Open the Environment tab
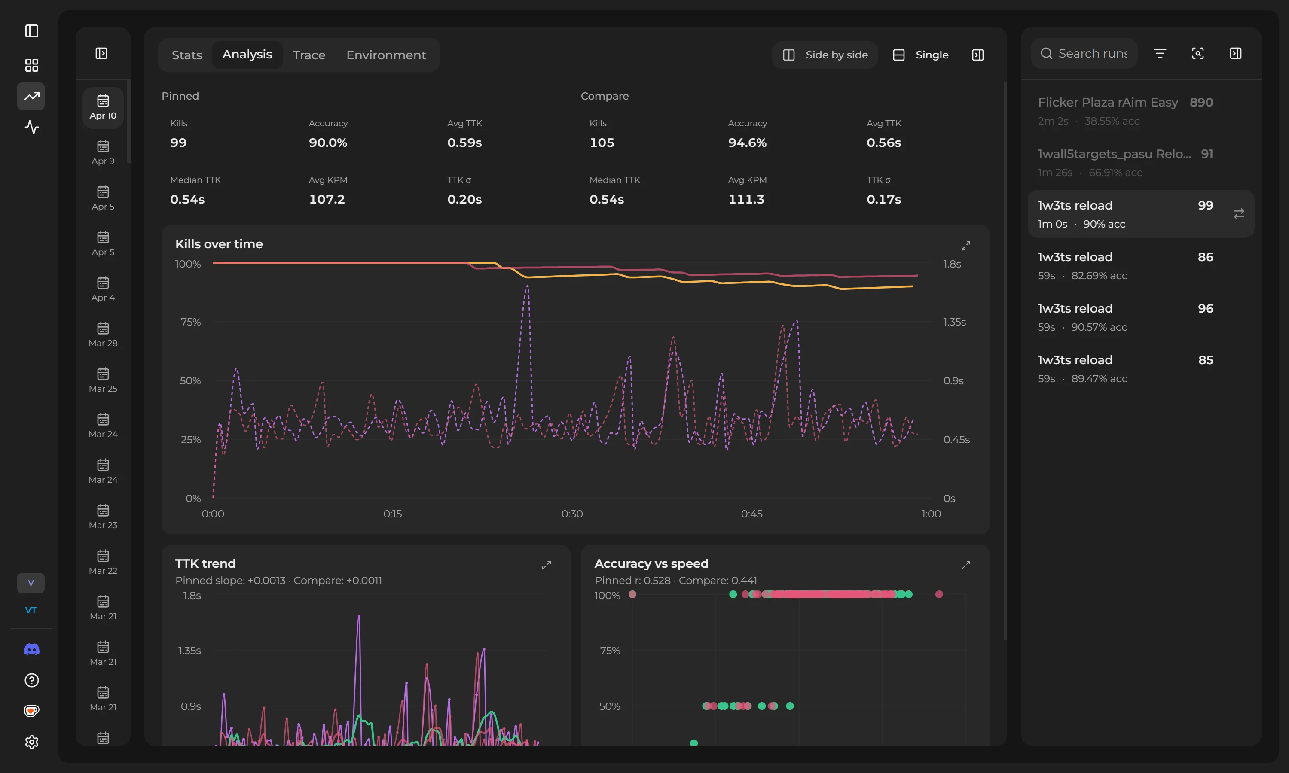This screenshot has height=773, width=1289. 386,55
